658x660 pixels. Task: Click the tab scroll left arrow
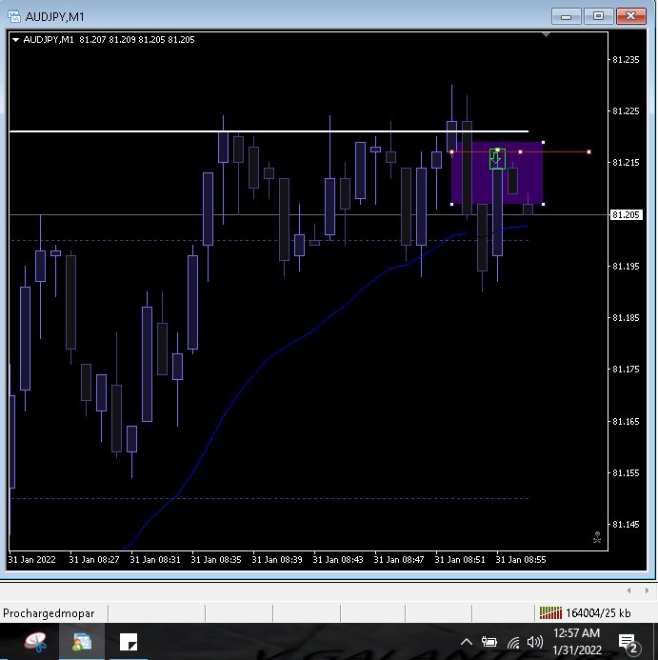[628, 590]
